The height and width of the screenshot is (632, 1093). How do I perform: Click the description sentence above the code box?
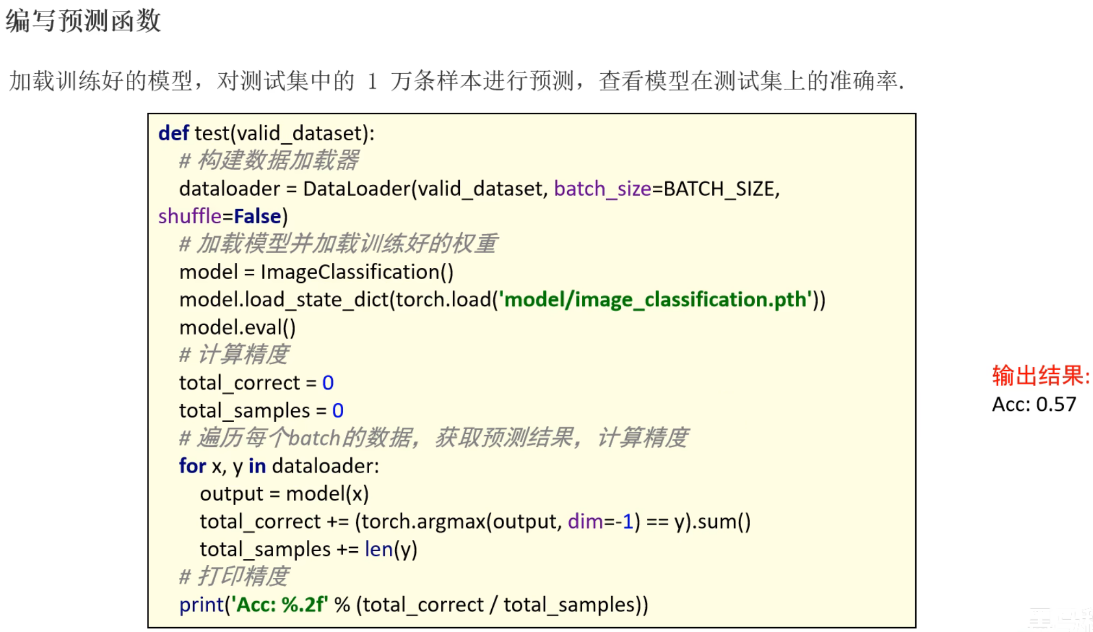tap(455, 81)
